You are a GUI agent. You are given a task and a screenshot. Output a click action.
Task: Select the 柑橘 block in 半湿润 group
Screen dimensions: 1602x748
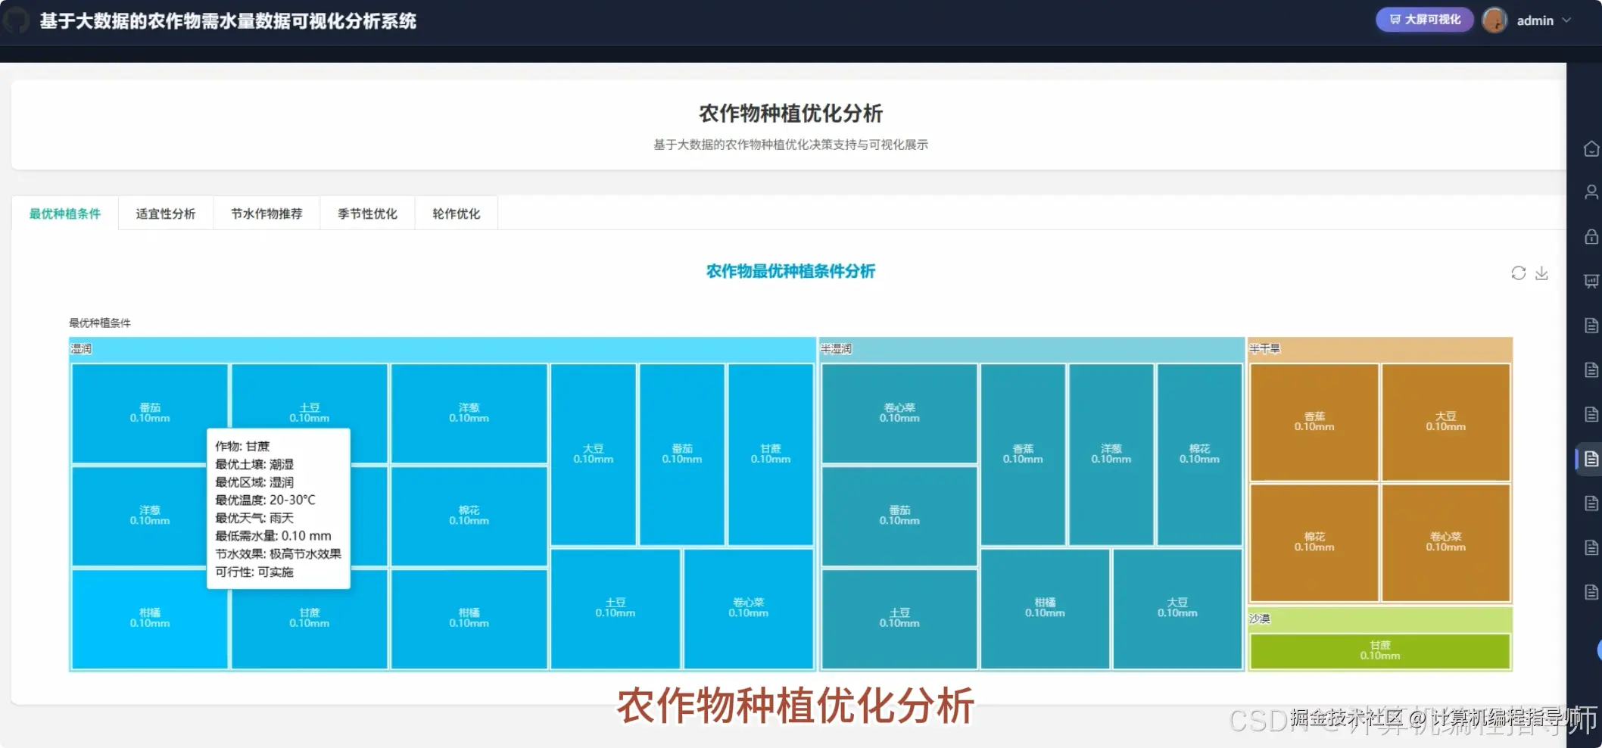[x=1045, y=608]
